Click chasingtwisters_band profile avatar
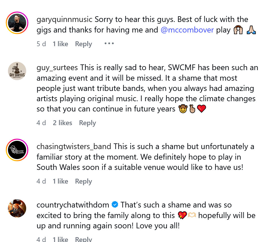The height and width of the screenshot is (242, 267). [x=17, y=150]
